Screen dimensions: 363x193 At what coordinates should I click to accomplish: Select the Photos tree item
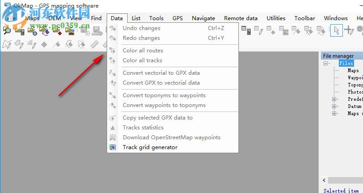pos(355,92)
